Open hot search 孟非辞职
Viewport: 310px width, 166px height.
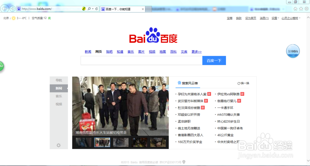point(184,122)
